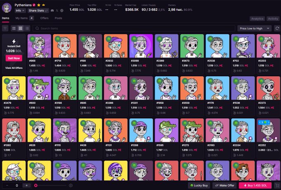Click ME marketplace icon on #199 price
This screenshot has height=190, width=281.
pyautogui.click(x=95, y=66)
